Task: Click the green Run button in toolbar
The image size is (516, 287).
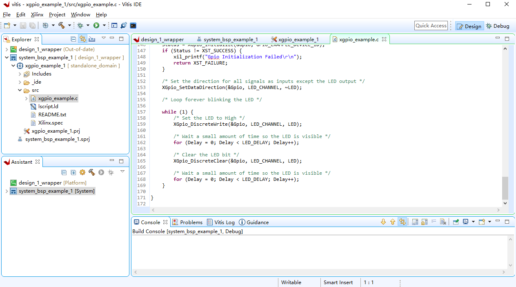Action: click(96, 25)
